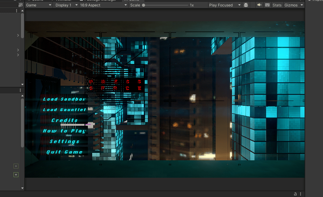Open the Display 1 dropdown
The height and width of the screenshot is (197, 323).
pyautogui.click(x=66, y=5)
